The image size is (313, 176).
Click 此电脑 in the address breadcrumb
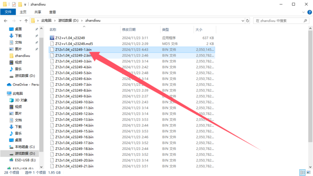[46, 21]
